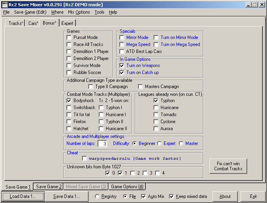
Task: Switch to Save Game 2 tab
Action: click(49, 187)
